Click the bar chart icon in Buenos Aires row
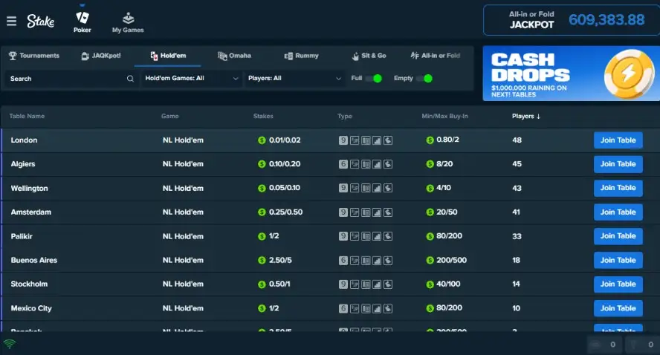This screenshot has height=355, width=660. coord(377,261)
